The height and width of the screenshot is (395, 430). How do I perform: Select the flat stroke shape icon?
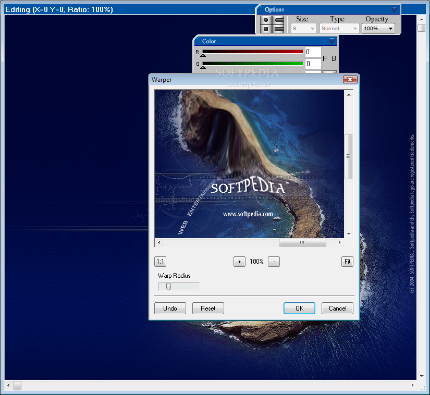(279, 29)
